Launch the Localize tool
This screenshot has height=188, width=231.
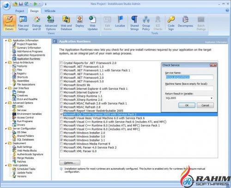[x=120, y=22]
